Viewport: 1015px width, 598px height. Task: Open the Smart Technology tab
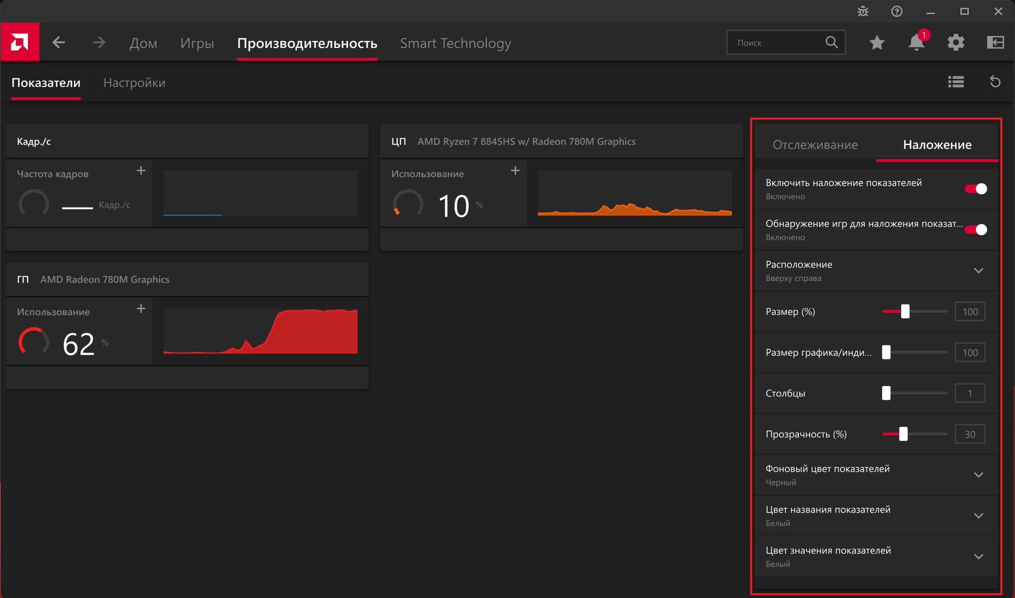456,43
